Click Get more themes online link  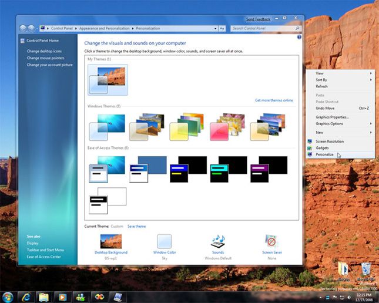click(x=274, y=100)
